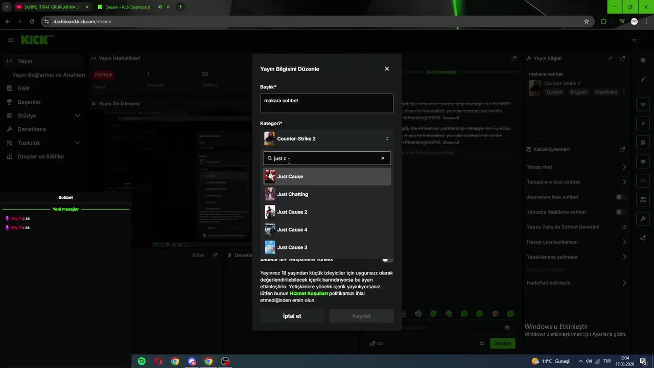Click the camera icon in the right toolbar
This screenshot has height=368, width=654.
click(x=643, y=199)
